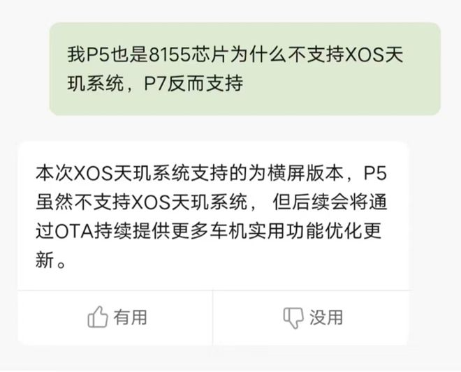Screen dimensions: 461x372
Task: Click the thumbs-up icon
Action: 98,317
